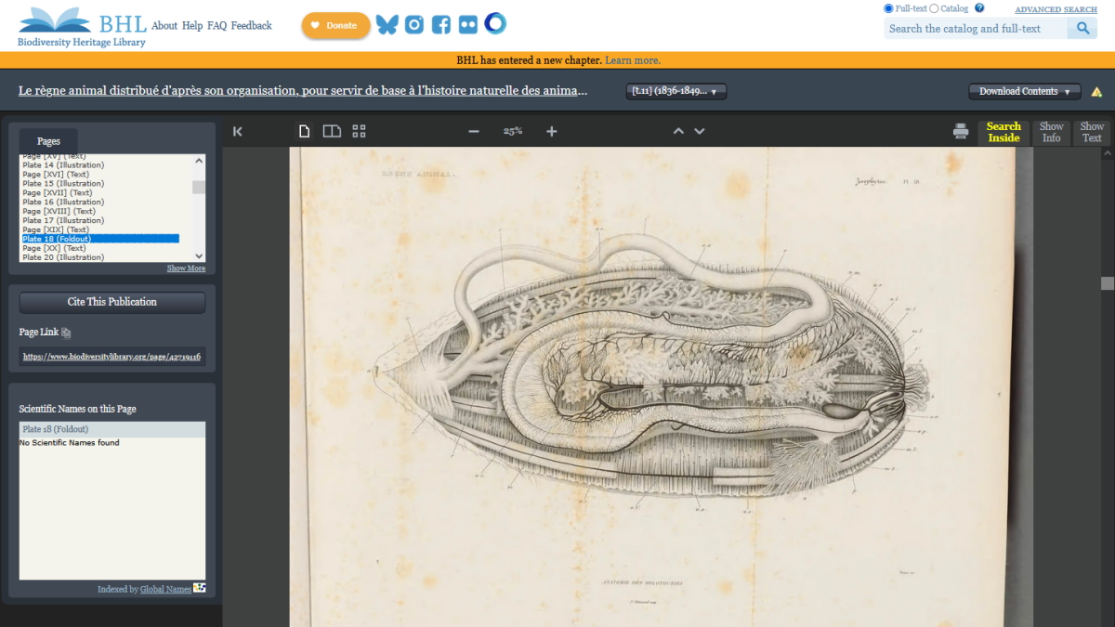1115x627 pixels.
Task: Open the BHL Flickr icon
Action: tap(468, 25)
